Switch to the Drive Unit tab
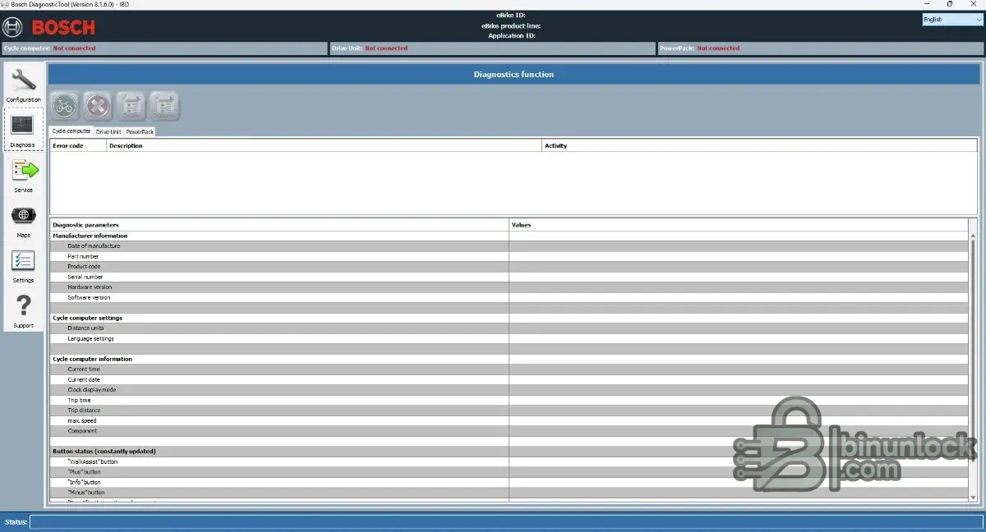Image resolution: width=986 pixels, height=532 pixels. click(x=108, y=131)
